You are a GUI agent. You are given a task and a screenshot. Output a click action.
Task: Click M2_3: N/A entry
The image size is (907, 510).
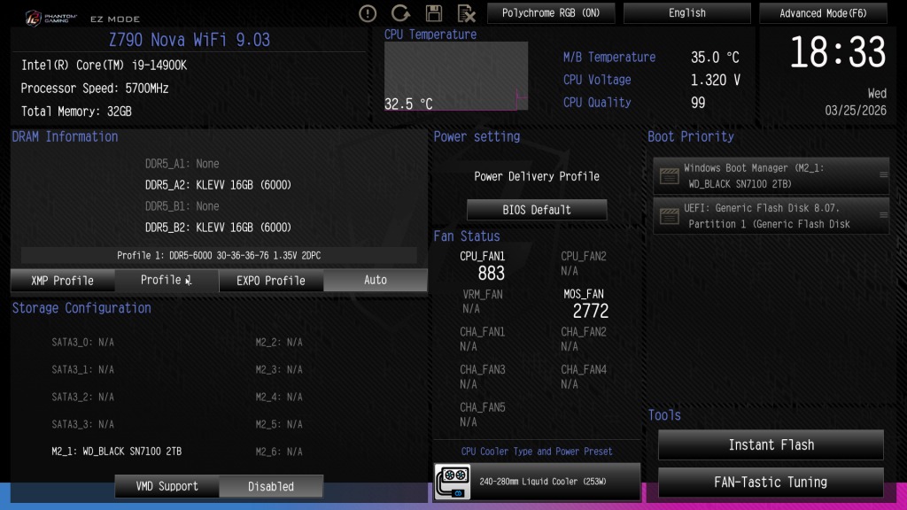click(279, 369)
